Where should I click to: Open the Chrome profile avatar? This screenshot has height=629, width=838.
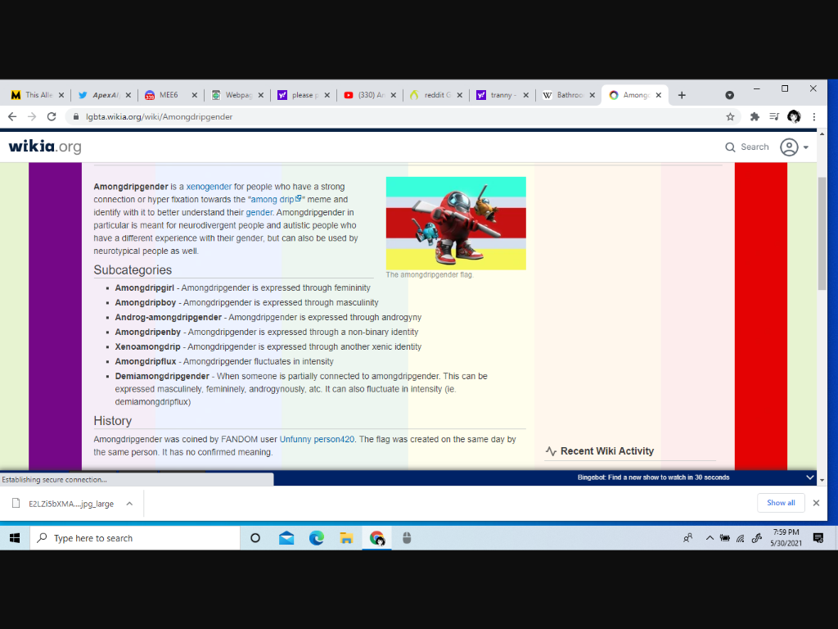click(794, 116)
